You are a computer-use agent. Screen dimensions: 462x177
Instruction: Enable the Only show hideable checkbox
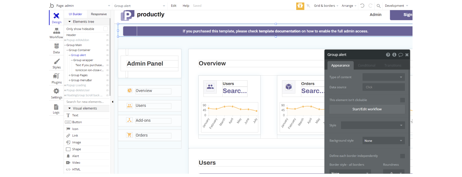[106, 29]
